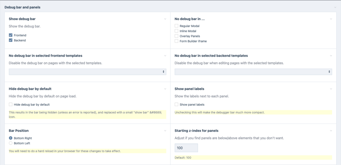This screenshot has width=341, height=165.
Task: Open the frontend templates select dropdown
Action: (x=88, y=72)
